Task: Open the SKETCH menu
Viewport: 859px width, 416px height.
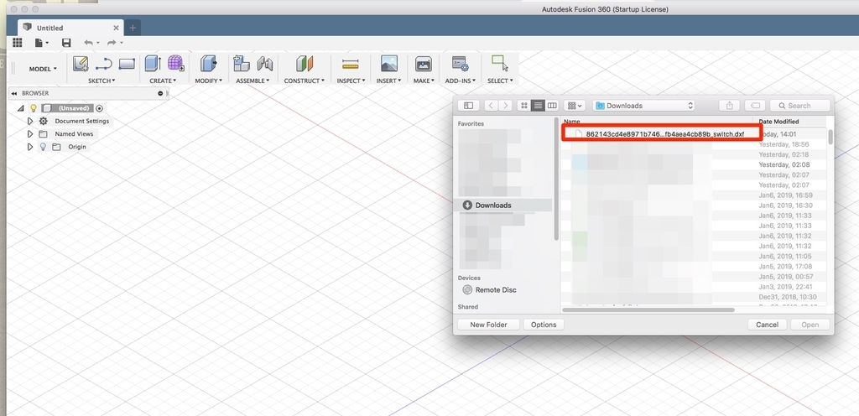Action: coord(102,81)
